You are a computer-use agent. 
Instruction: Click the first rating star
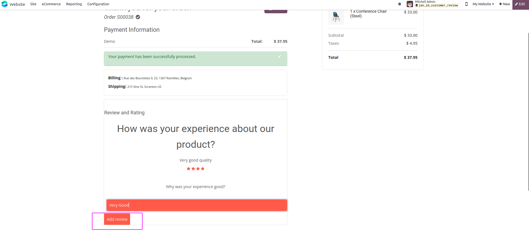coord(189,169)
